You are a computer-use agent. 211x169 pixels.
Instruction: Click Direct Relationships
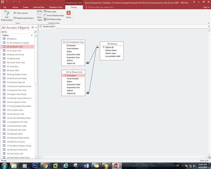pyautogui.click(x=54, y=16)
